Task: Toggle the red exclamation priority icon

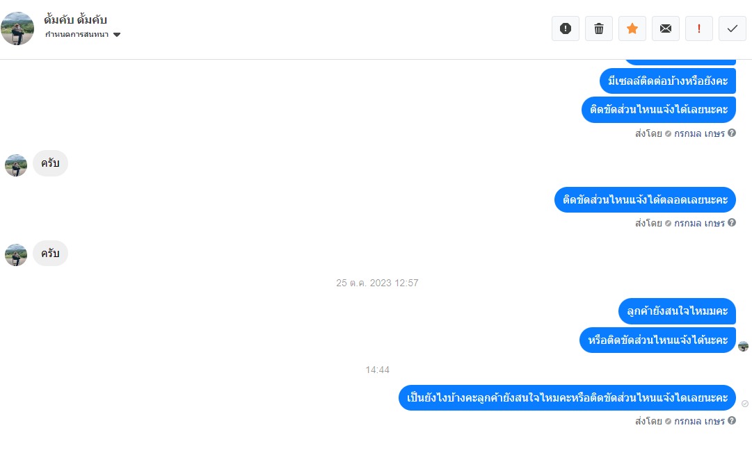Action: pos(698,28)
